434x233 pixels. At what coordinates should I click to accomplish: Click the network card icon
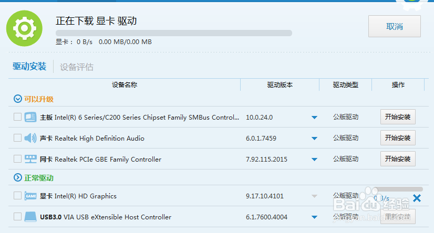(30, 159)
